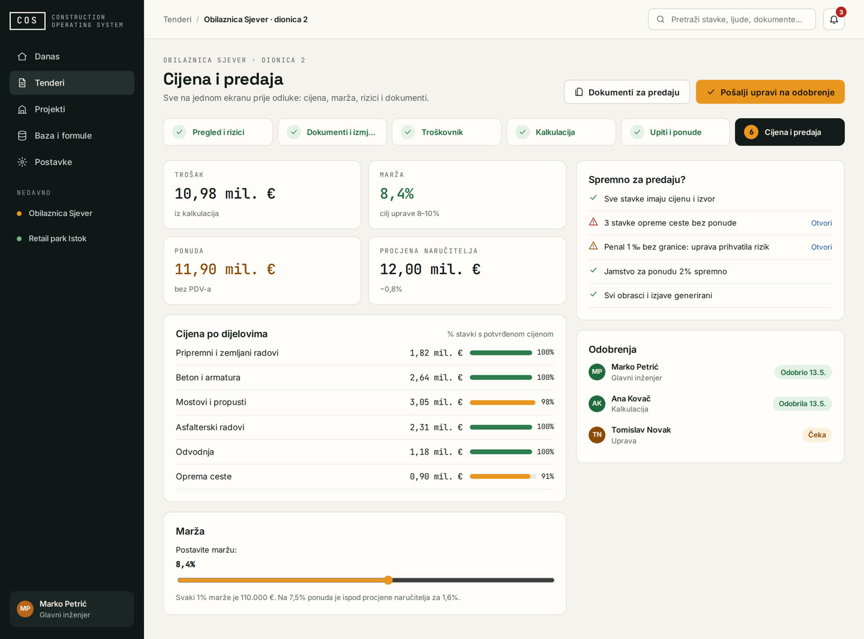Open the Pregled i rizici step
864x639 pixels.
click(218, 132)
